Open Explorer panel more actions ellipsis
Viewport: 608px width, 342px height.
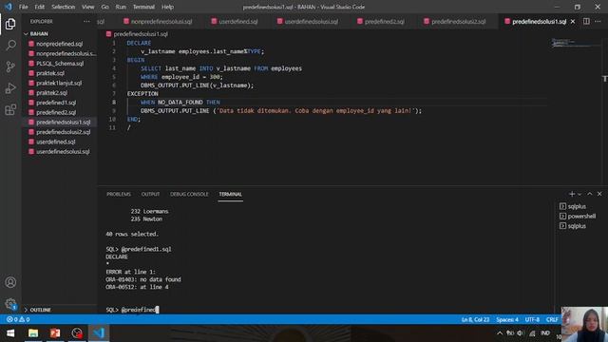pyautogui.click(x=86, y=21)
